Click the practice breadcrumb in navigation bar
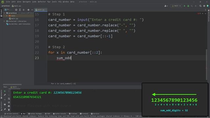 [x=6, y=6]
